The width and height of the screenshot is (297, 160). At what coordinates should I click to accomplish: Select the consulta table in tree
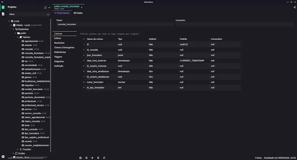coord(29,49)
